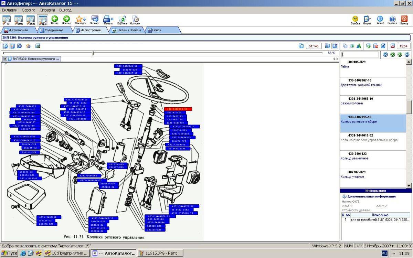Toggle the left view-mode button near 51:145
Image resolution: width=413 pixels, height=258 pixels.
[x=328, y=46]
